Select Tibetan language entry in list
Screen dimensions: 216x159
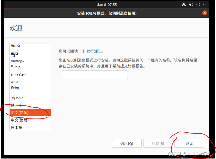tap(30, 88)
